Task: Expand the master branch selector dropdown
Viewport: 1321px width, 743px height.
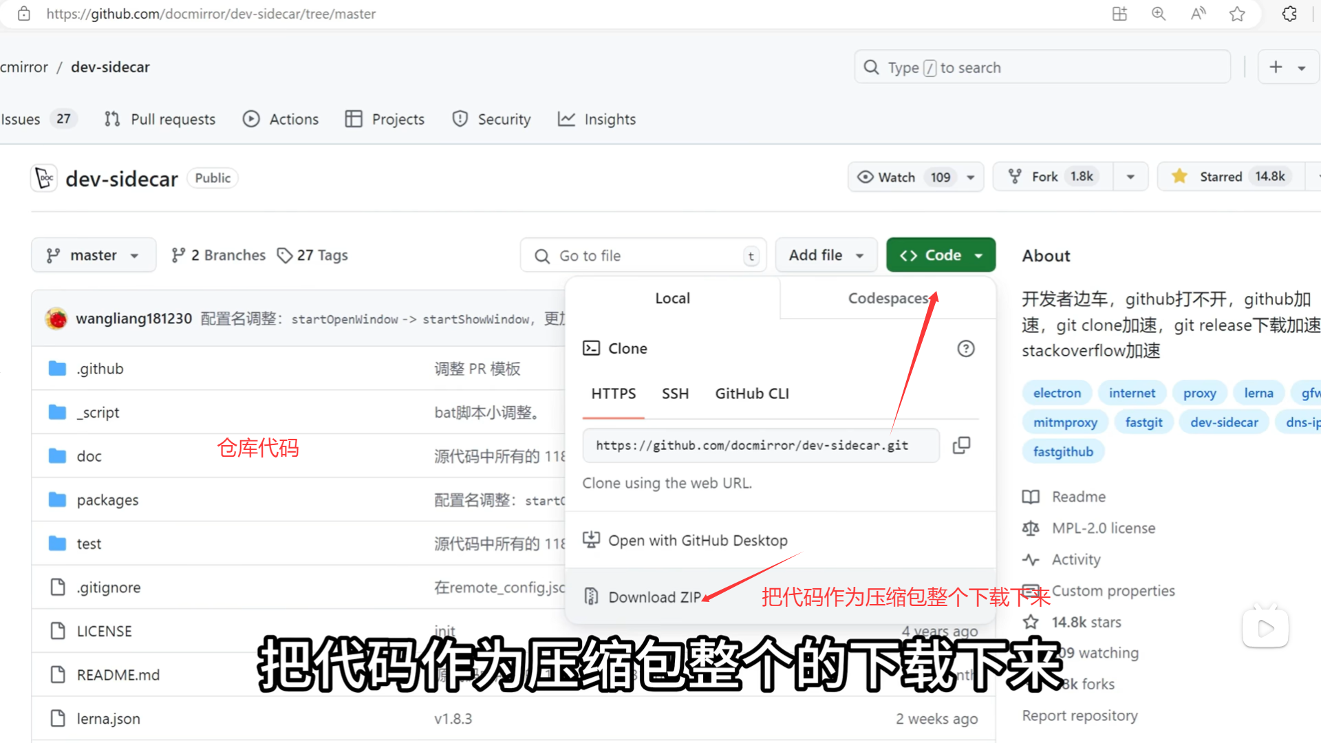Action: 94,255
